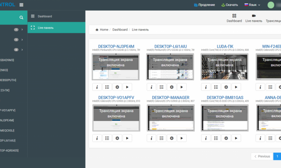Show info for LUDA-ПК
This screenshot has width=281, height=168.
[x=206, y=87]
